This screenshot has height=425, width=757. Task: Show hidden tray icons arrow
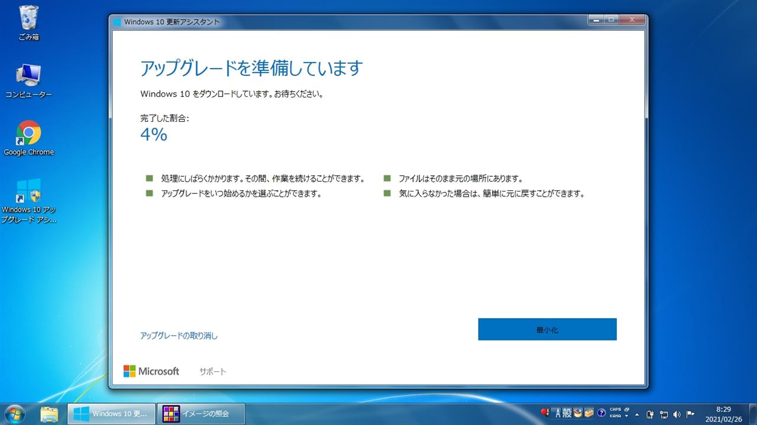[x=637, y=414]
